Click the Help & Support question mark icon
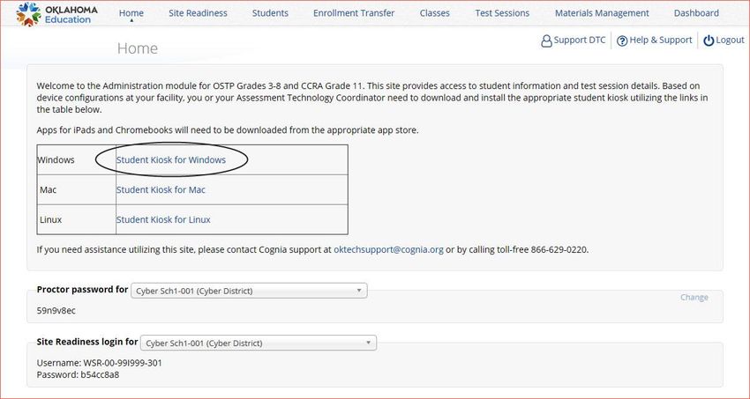750x399 pixels. (622, 41)
